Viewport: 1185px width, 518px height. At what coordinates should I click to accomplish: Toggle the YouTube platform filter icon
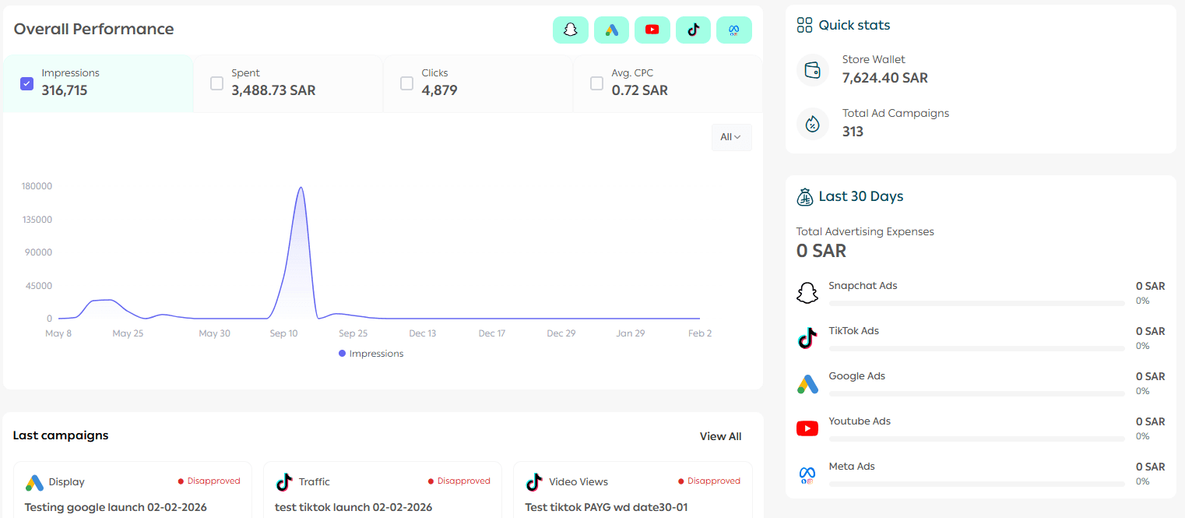pyautogui.click(x=652, y=30)
